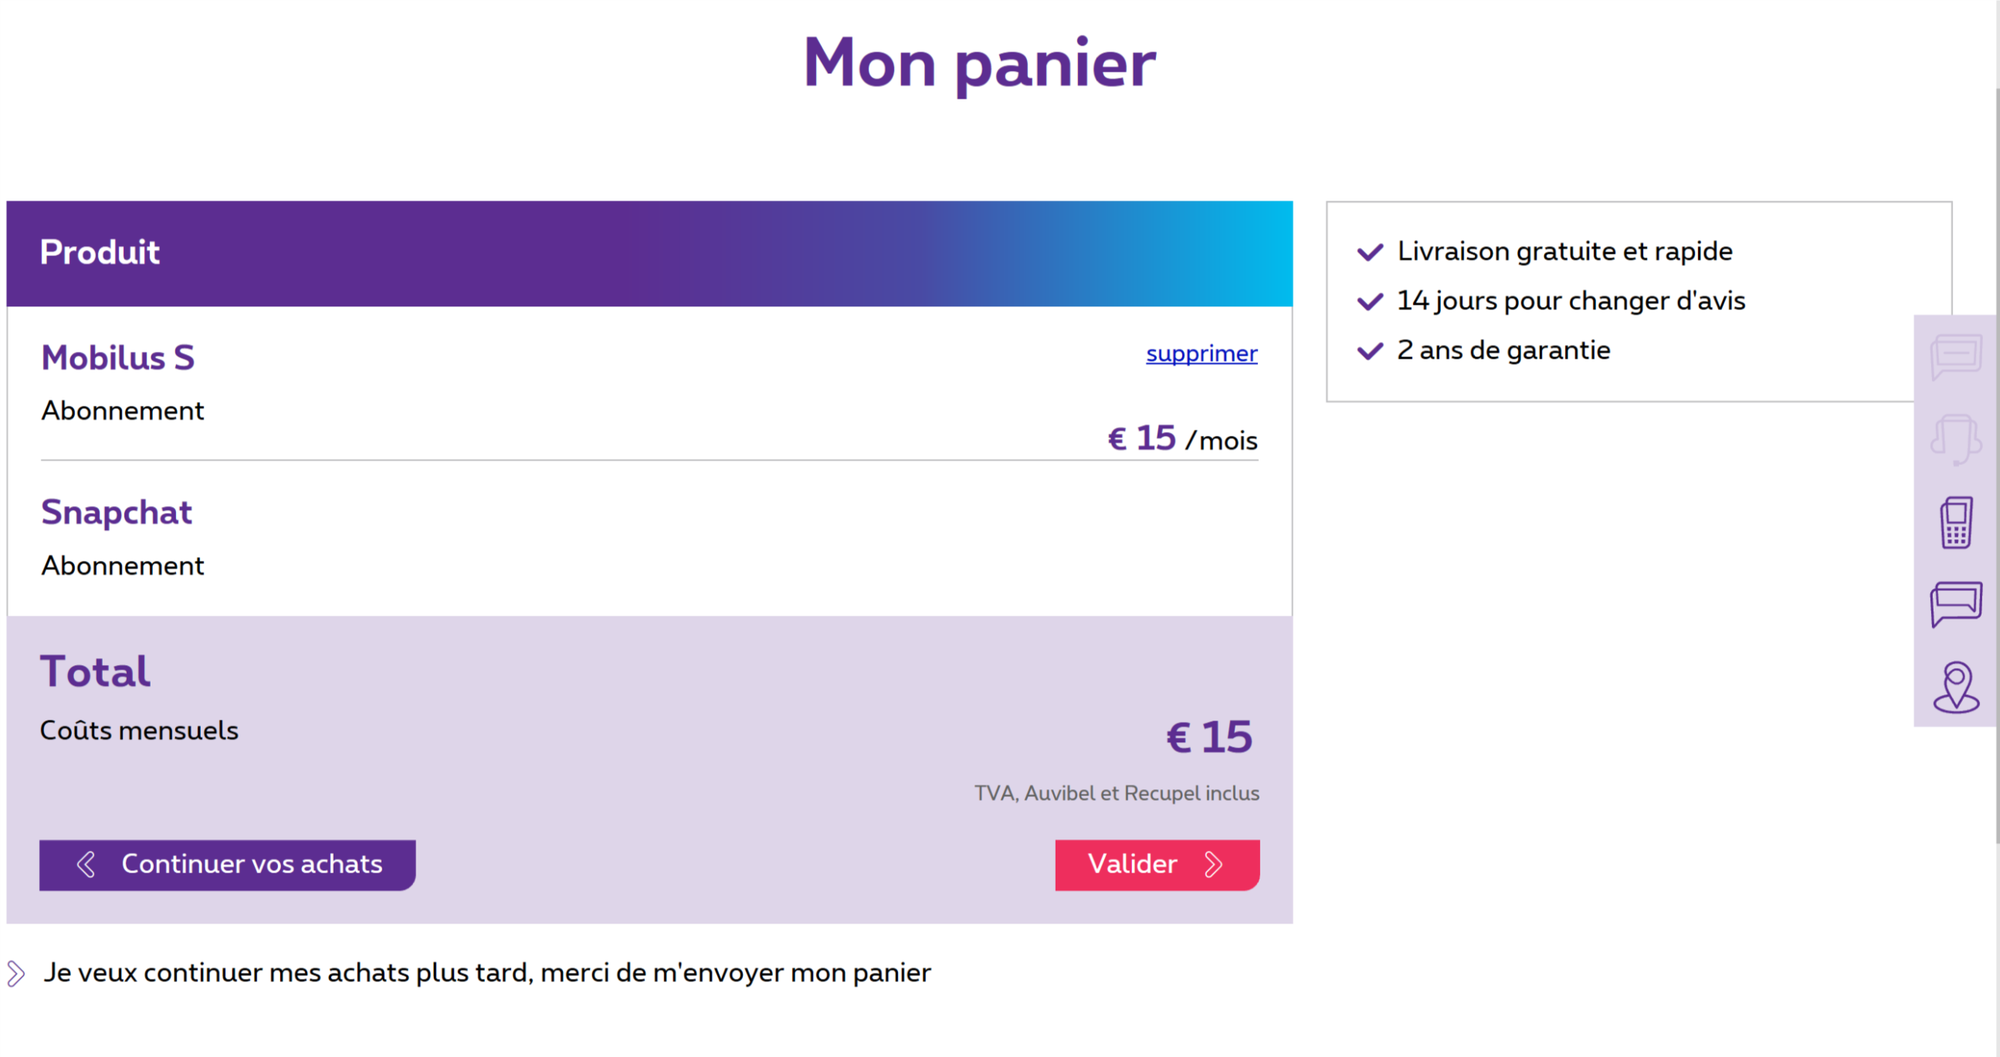Click checkmark beside 14 jours pour changer d'avis

tap(1370, 302)
